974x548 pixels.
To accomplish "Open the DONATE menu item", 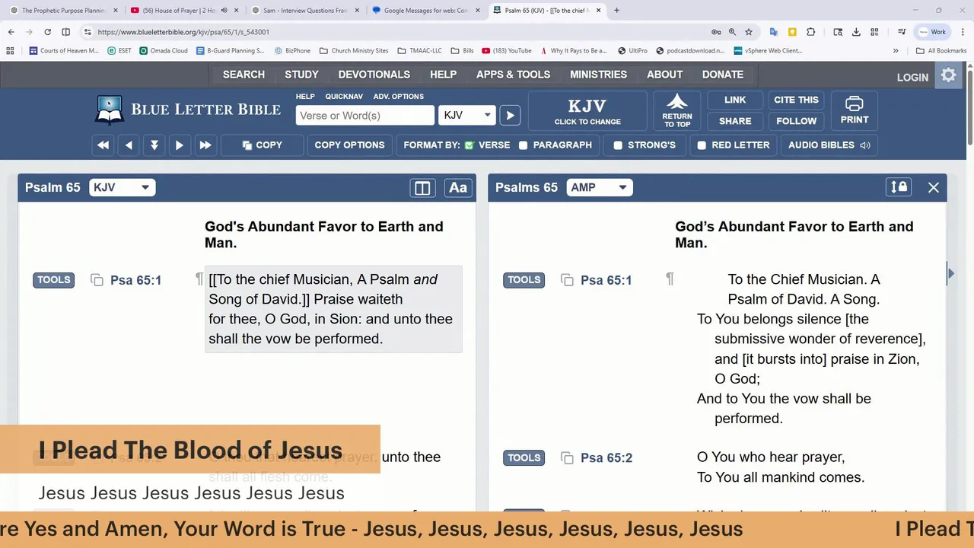I will point(722,75).
